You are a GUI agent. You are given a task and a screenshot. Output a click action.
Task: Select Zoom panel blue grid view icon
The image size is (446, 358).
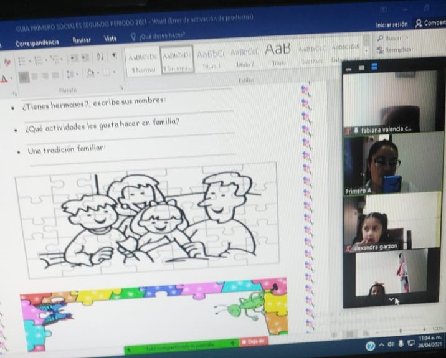point(374,67)
